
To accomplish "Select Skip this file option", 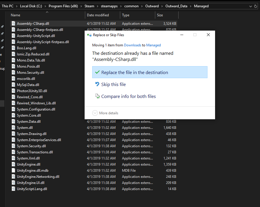I will click(114, 85).
